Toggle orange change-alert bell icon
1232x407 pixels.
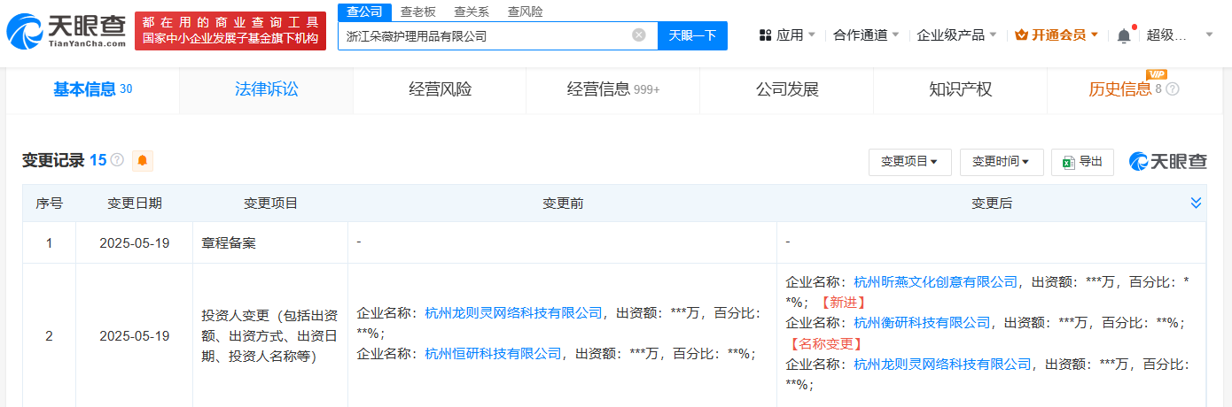click(x=143, y=160)
